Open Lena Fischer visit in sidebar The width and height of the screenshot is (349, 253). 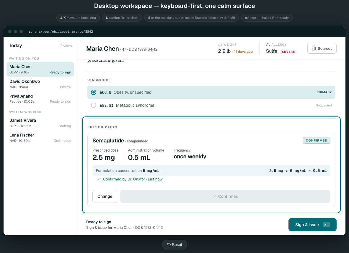(40, 138)
